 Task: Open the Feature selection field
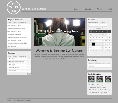click(x=104, y=25)
